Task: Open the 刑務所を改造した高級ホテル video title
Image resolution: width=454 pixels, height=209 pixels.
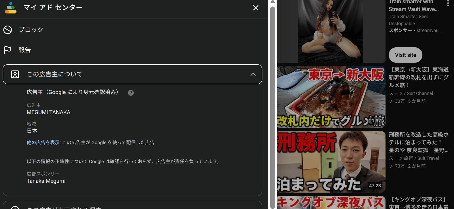Action: (419, 142)
